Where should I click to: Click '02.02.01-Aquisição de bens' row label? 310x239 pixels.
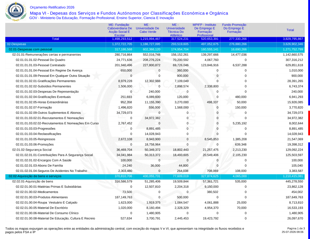[33, 181]
